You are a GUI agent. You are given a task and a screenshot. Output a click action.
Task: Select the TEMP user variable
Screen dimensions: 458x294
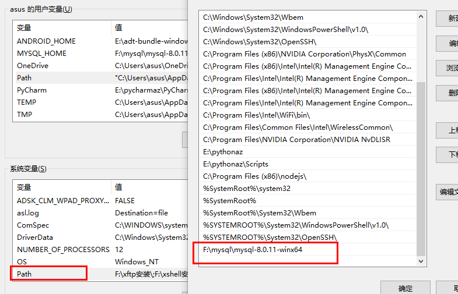tap(102, 102)
